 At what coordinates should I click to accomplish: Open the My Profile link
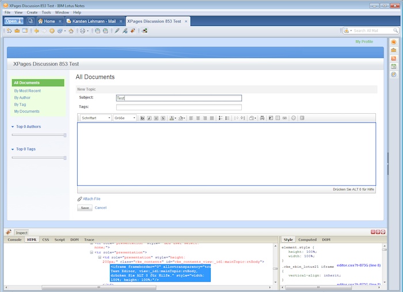(364, 41)
